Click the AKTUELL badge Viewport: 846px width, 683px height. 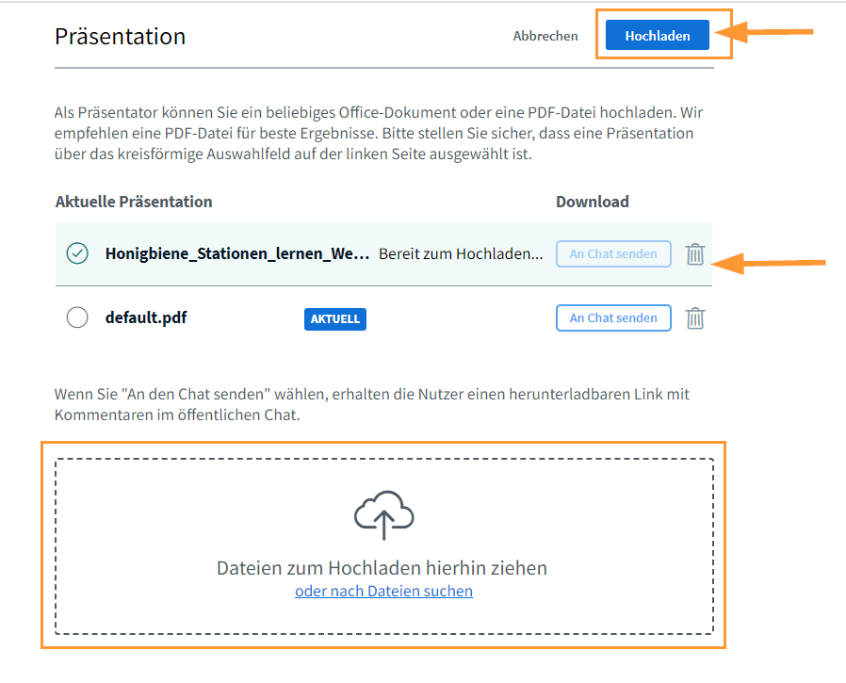[335, 319]
